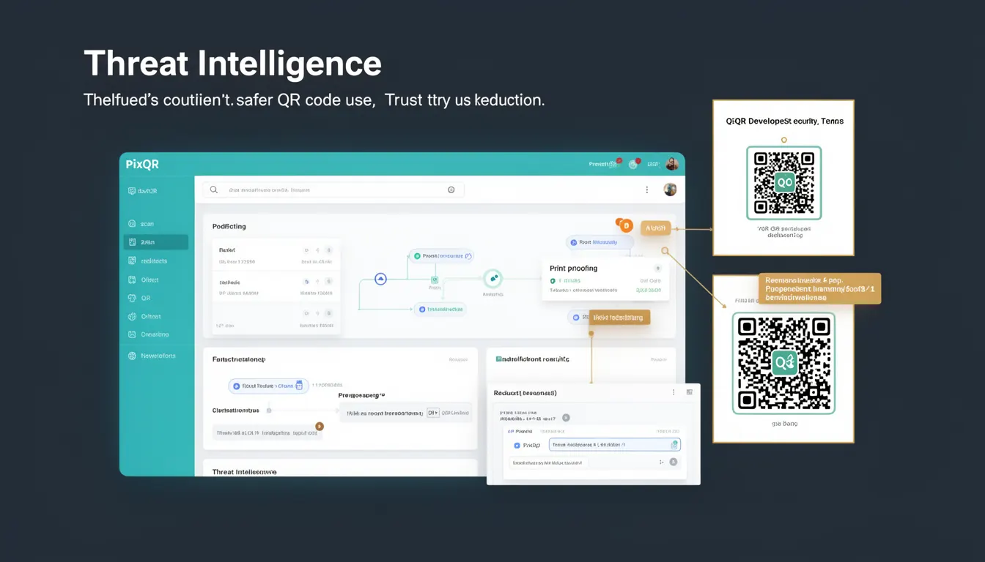Viewport: 985px width, 562px height.
Task: Click the green shield icon on the Print proofing card
Action: point(553,280)
